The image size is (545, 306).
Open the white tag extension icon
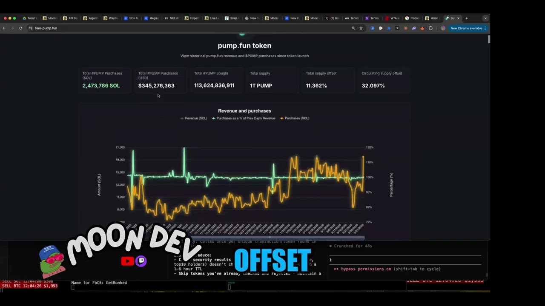pos(381,28)
